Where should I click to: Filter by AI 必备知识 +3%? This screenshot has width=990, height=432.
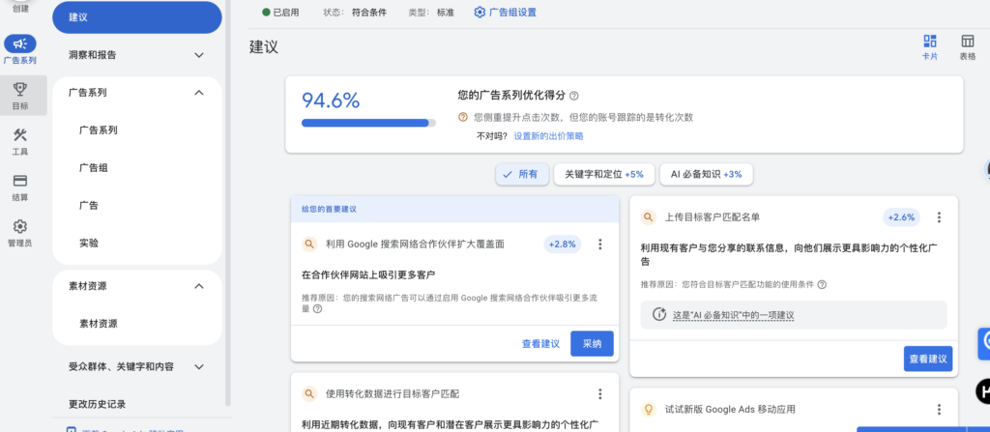[x=707, y=174]
